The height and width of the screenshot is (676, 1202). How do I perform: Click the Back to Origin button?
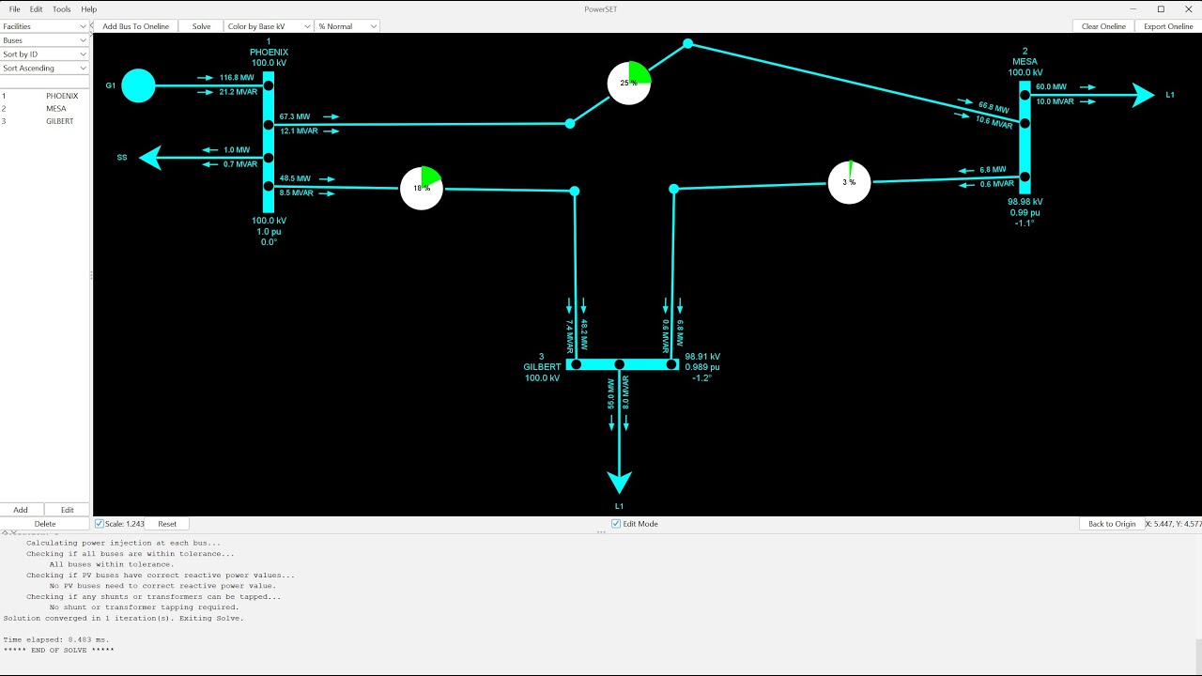(x=1112, y=524)
